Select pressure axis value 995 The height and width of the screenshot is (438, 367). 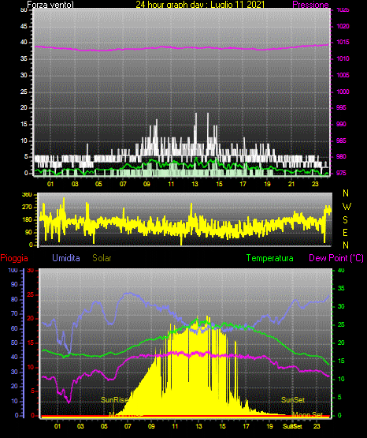point(341,107)
